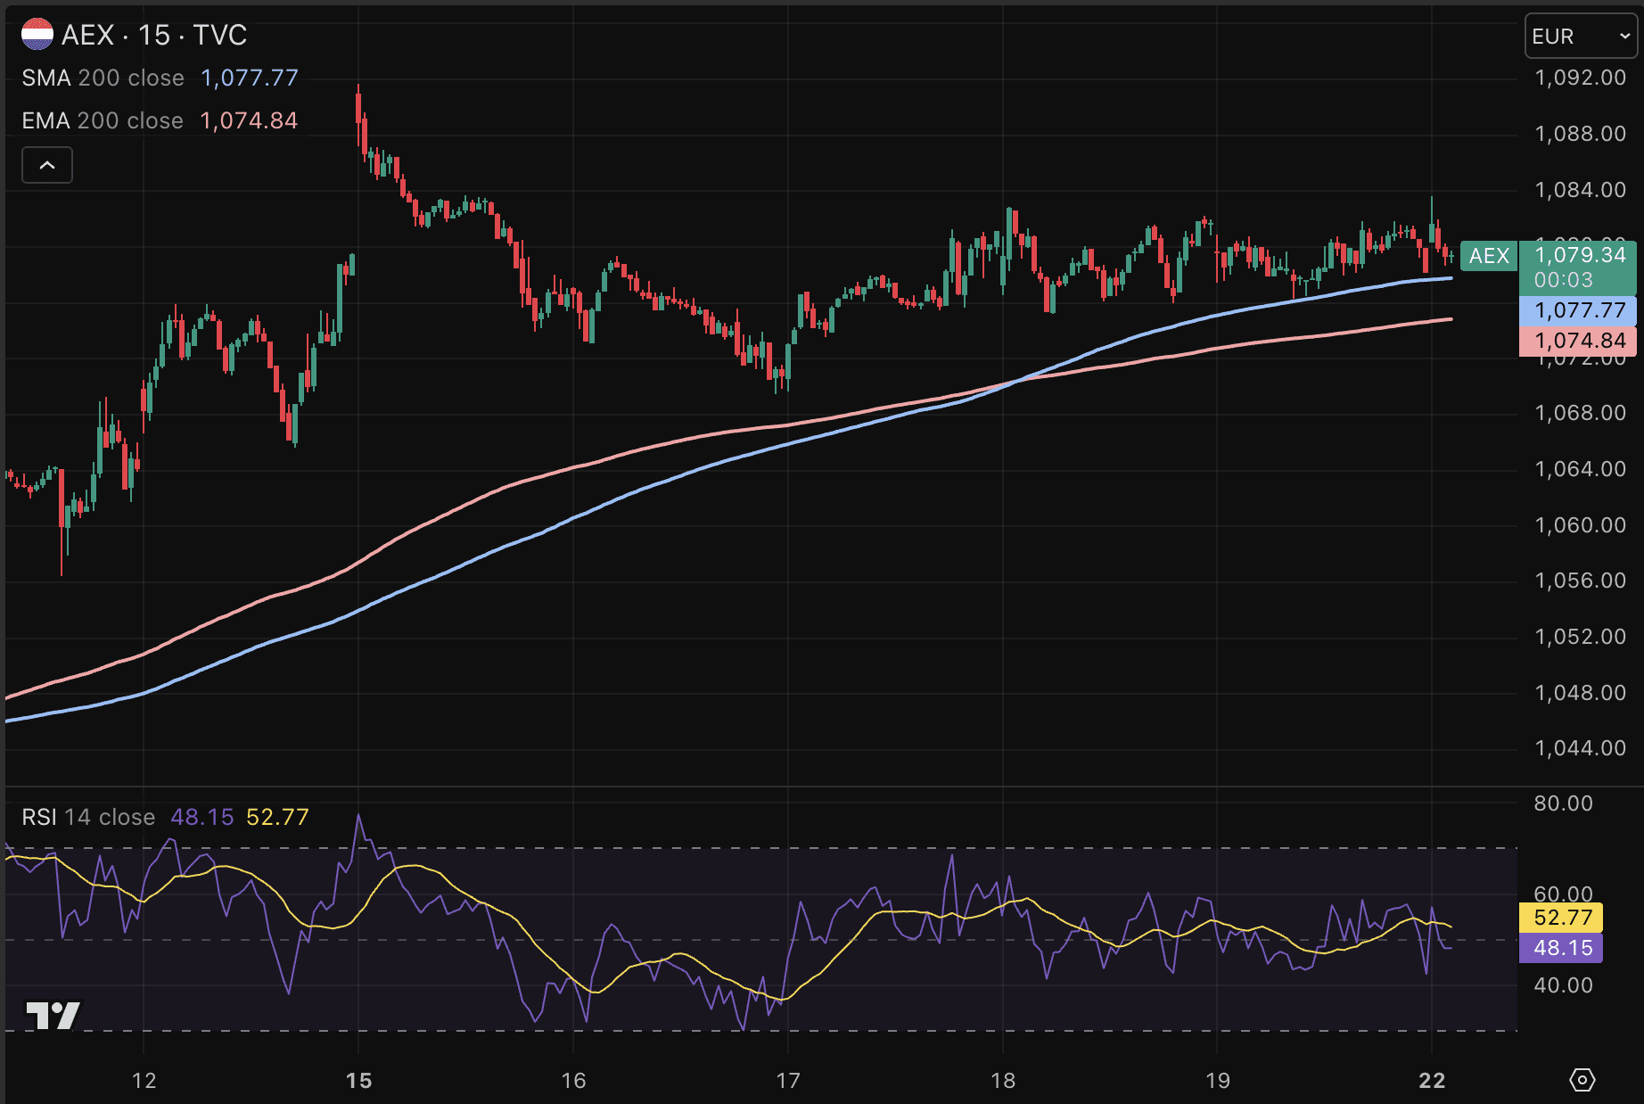
Task: Click RSI legend value 52.77
Action: coord(277,817)
